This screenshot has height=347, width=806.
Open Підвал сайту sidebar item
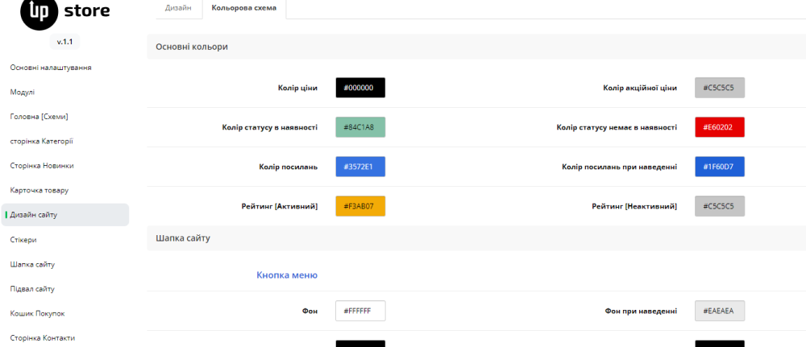coord(32,289)
